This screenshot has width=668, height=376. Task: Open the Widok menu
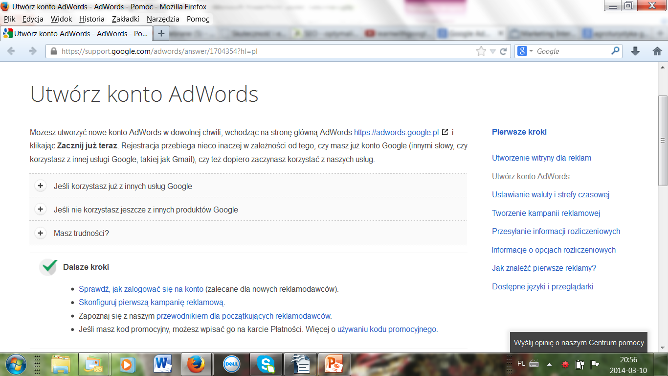(x=61, y=19)
